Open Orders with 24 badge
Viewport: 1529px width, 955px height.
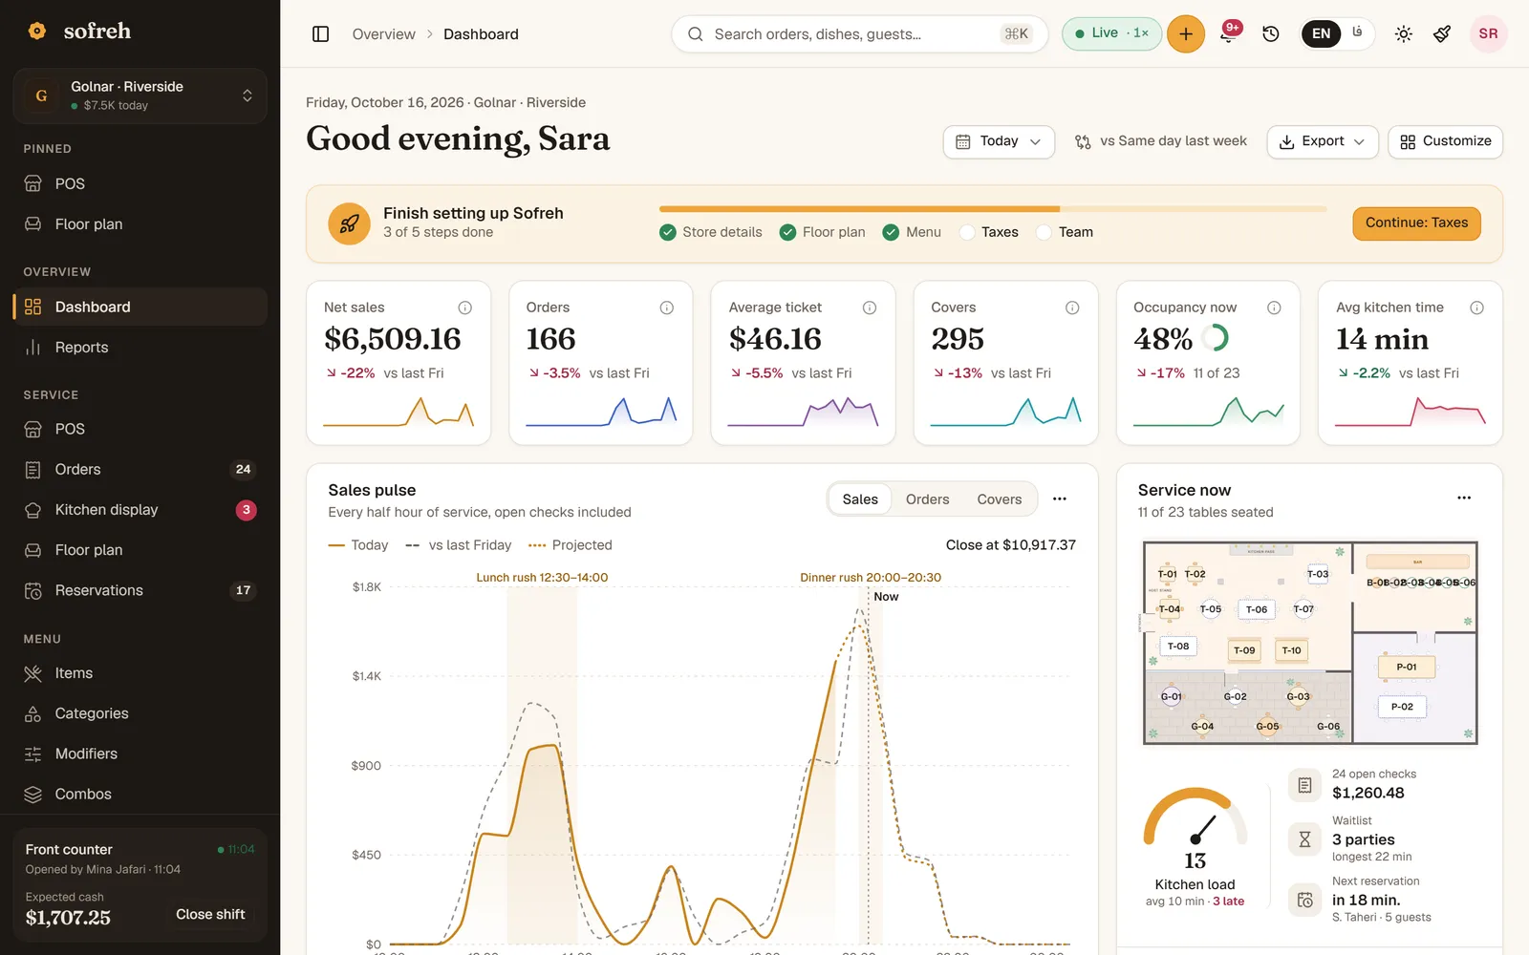click(140, 470)
